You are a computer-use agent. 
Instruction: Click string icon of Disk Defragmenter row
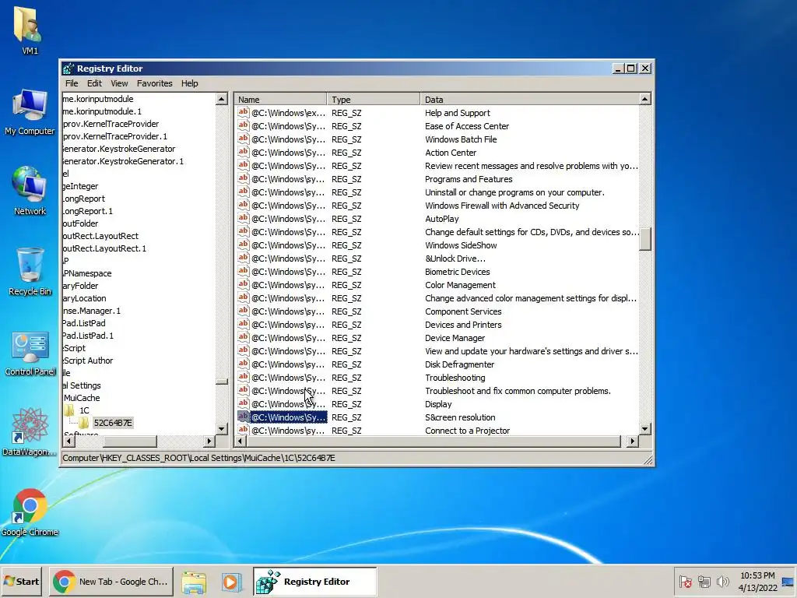pyautogui.click(x=244, y=364)
